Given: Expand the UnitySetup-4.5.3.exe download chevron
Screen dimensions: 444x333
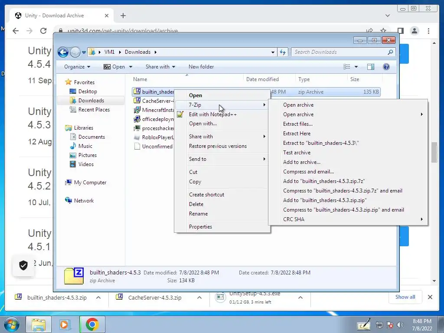Looking at the screenshot, I should [300, 297].
